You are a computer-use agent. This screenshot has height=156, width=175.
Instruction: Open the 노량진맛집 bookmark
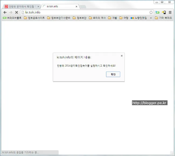[x=139, y=18]
